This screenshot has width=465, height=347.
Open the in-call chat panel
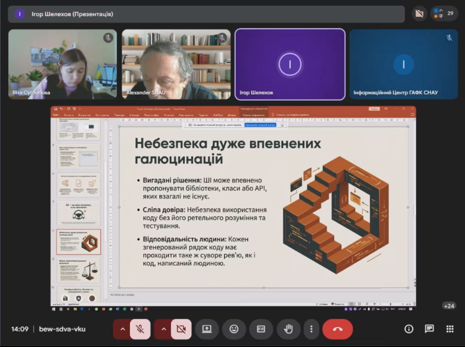(x=429, y=329)
